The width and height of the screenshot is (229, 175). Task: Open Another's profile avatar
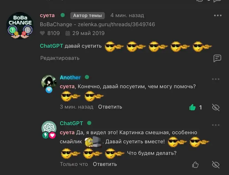pyautogui.click(x=49, y=82)
